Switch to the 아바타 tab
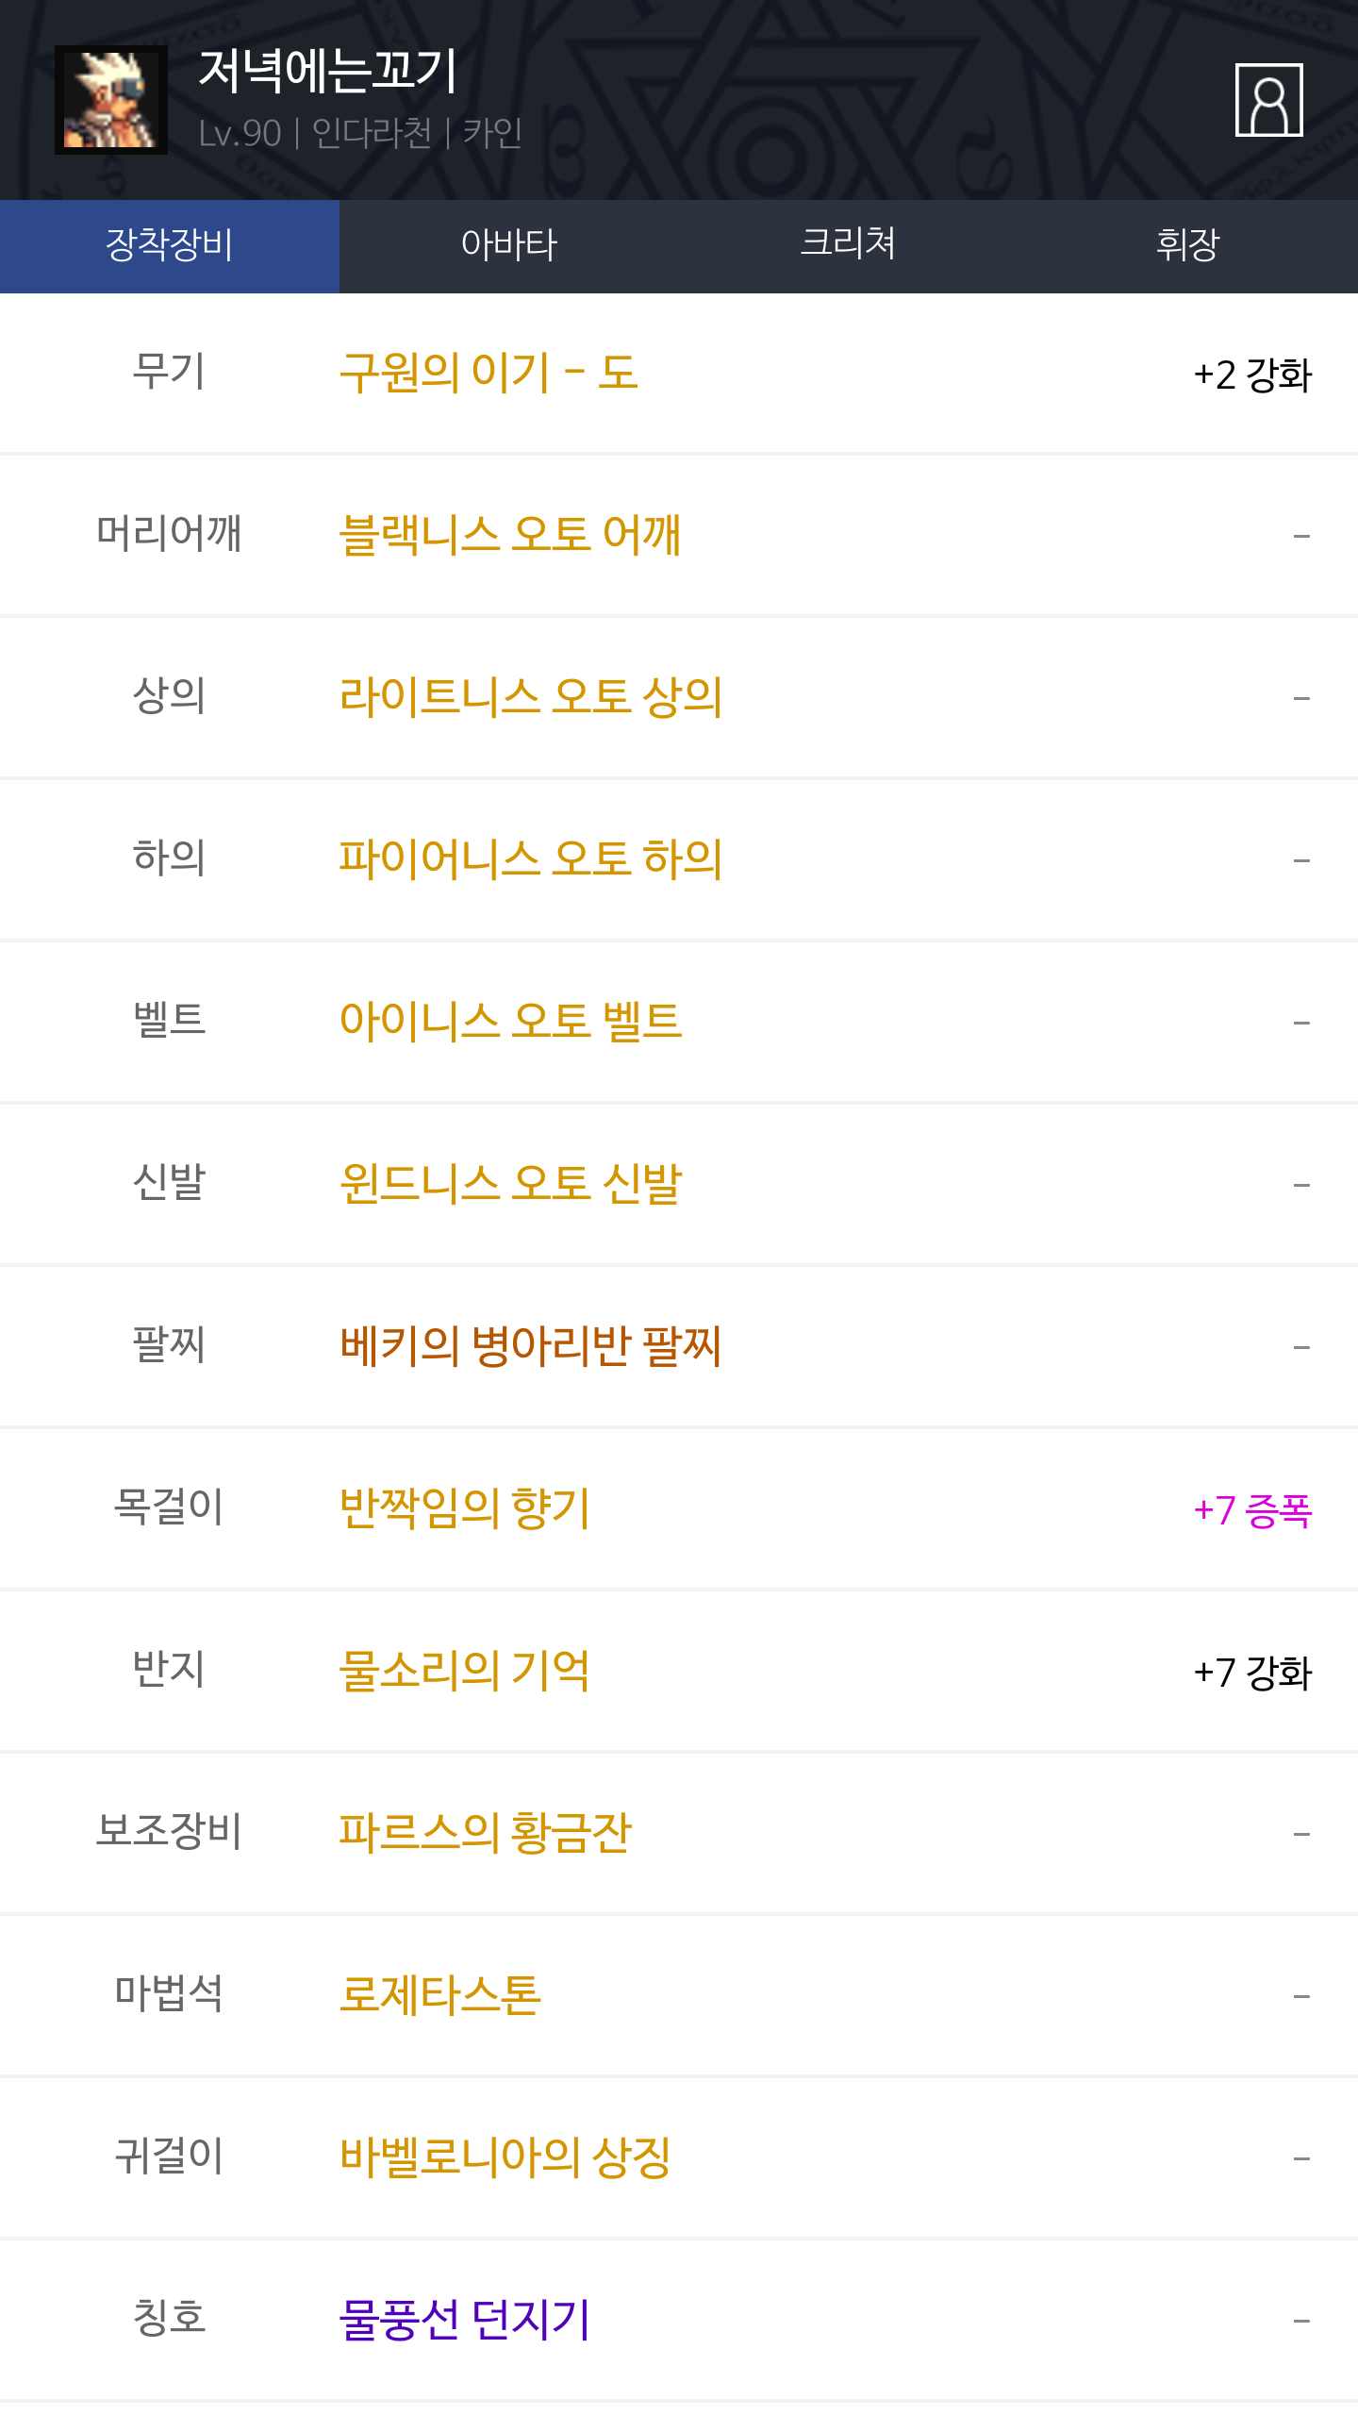 tap(509, 245)
